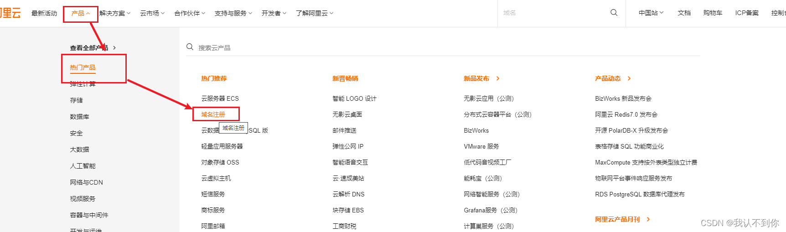
Task: Expand the 云市场 menu
Action: coord(152,13)
